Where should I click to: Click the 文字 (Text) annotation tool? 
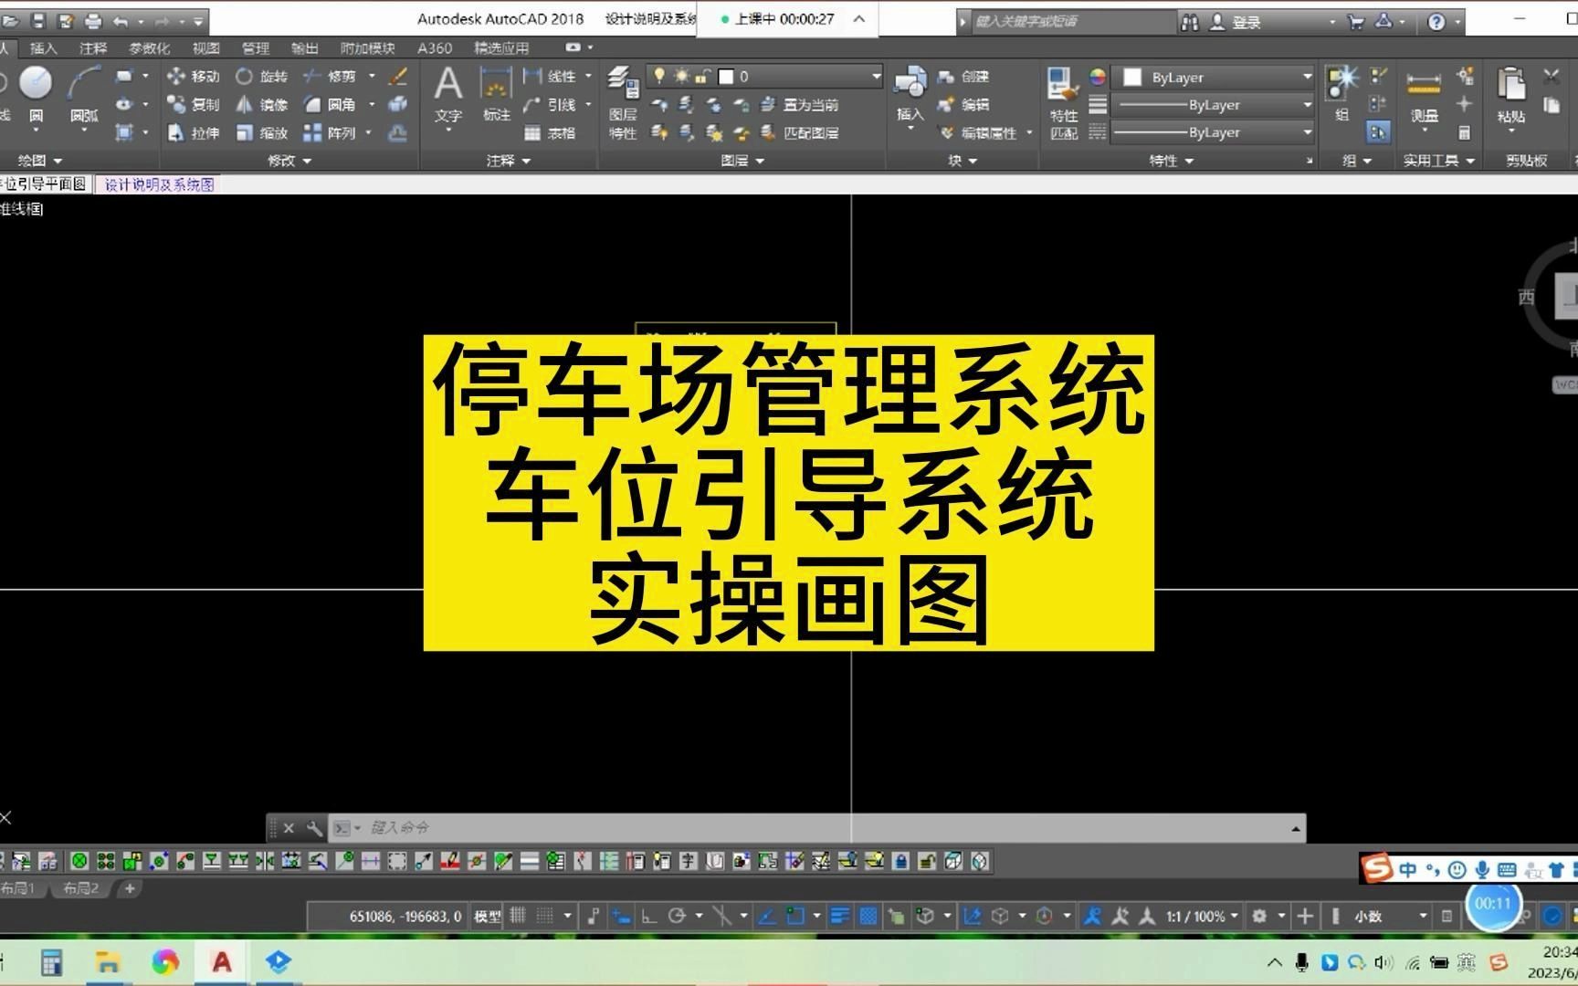447,94
